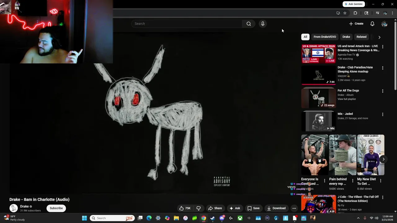Open For All The Dogs album thumbnail
This screenshot has height=223, width=397.
(x=319, y=98)
